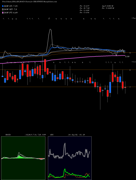Open the dark blue ADX indicator panel

[x=70, y=158]
